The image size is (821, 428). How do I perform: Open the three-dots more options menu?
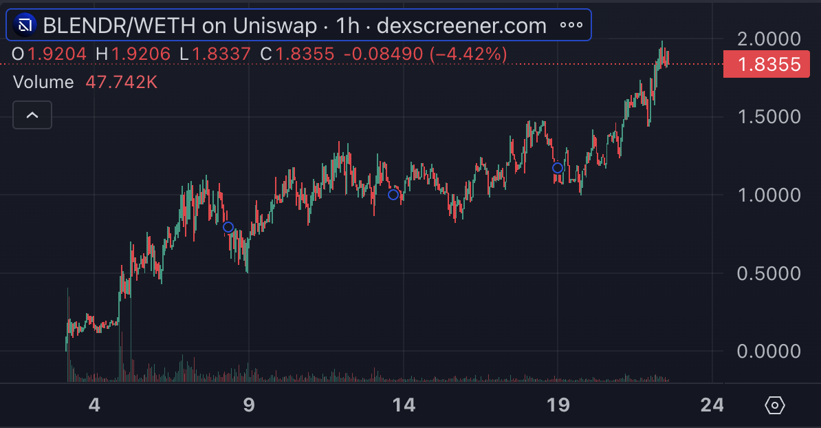click(571, 26)
